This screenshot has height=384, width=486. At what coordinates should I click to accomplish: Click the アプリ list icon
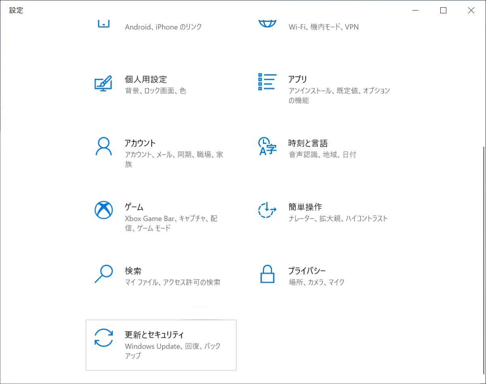[267, 82]
